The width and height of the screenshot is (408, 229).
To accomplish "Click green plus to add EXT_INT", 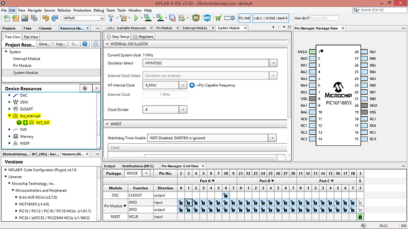I will click(25, 123).
